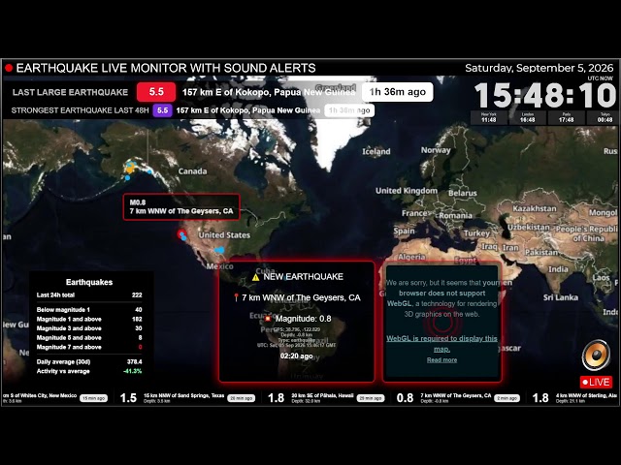Click the '02:20 ago' timer text

297,356
